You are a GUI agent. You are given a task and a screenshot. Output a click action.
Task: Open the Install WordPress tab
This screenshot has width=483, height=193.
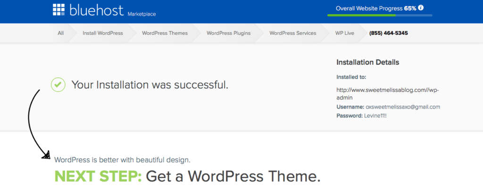click(x=102, y=33)
